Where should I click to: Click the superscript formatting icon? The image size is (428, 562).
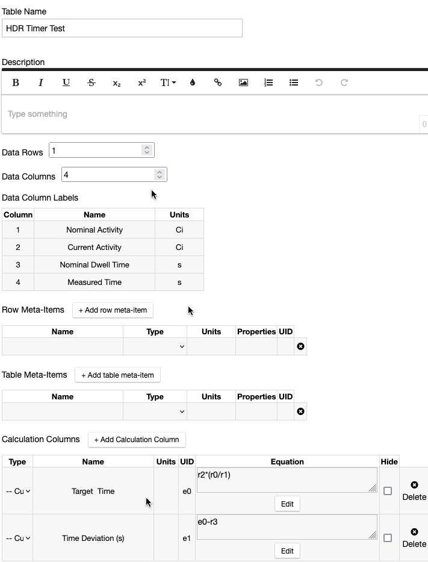pyautogui.click(x=142, y=83)
